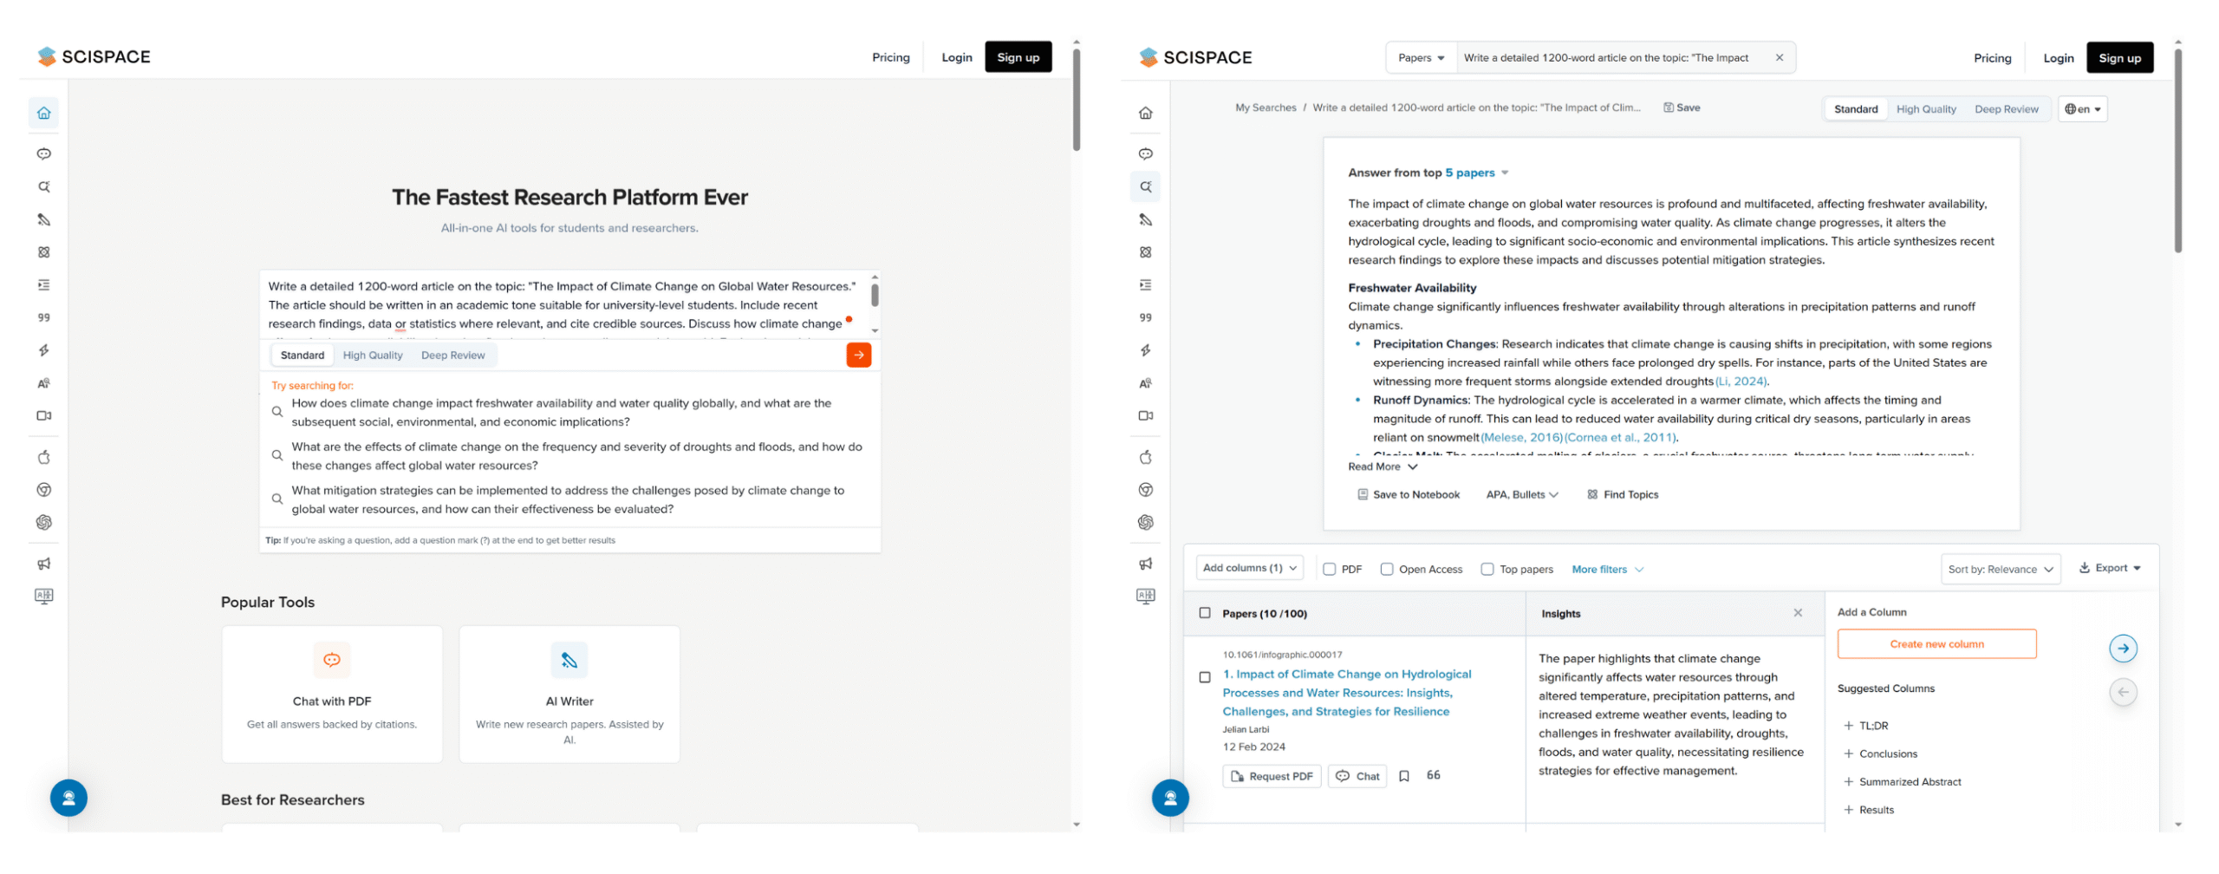Click the blue right-arrow circle next to columns
The height and width of the screenshot is (874, 2219).
coord(2122,648)
